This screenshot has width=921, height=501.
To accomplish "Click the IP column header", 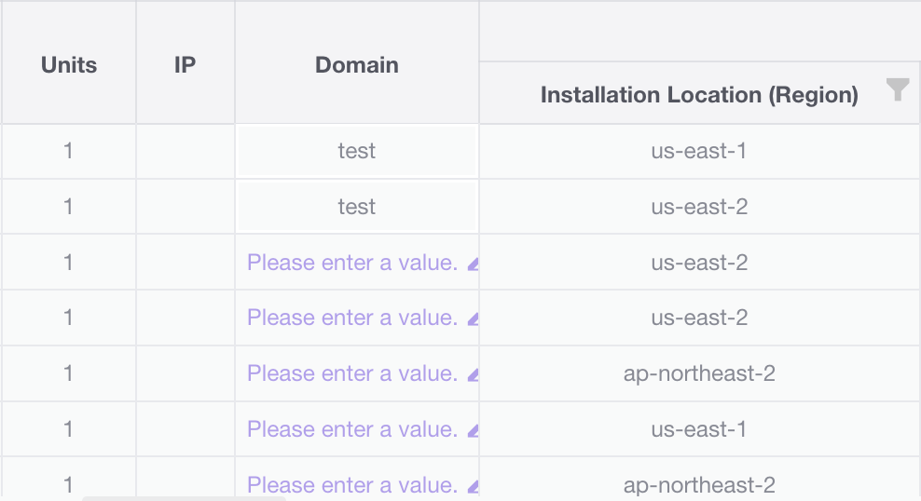I will coord(185,64).
